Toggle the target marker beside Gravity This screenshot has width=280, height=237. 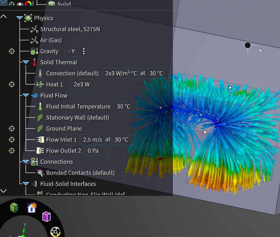point(12,51)
